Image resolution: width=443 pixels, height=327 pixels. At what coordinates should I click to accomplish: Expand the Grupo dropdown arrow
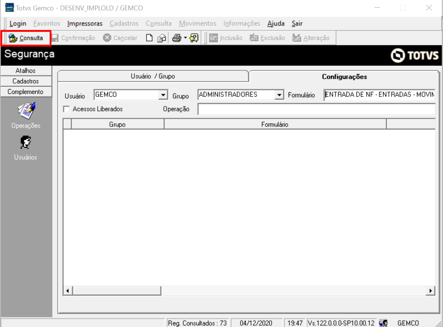279,95
